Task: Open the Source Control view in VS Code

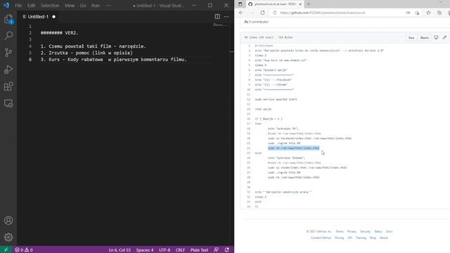Action: [x=8, y=53]
